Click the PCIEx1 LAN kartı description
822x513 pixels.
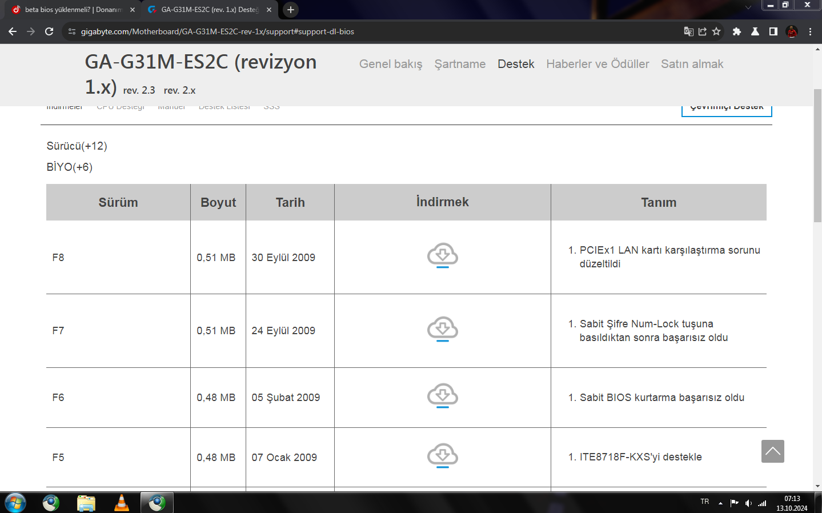pyautogui.click(x=669, y=257)
